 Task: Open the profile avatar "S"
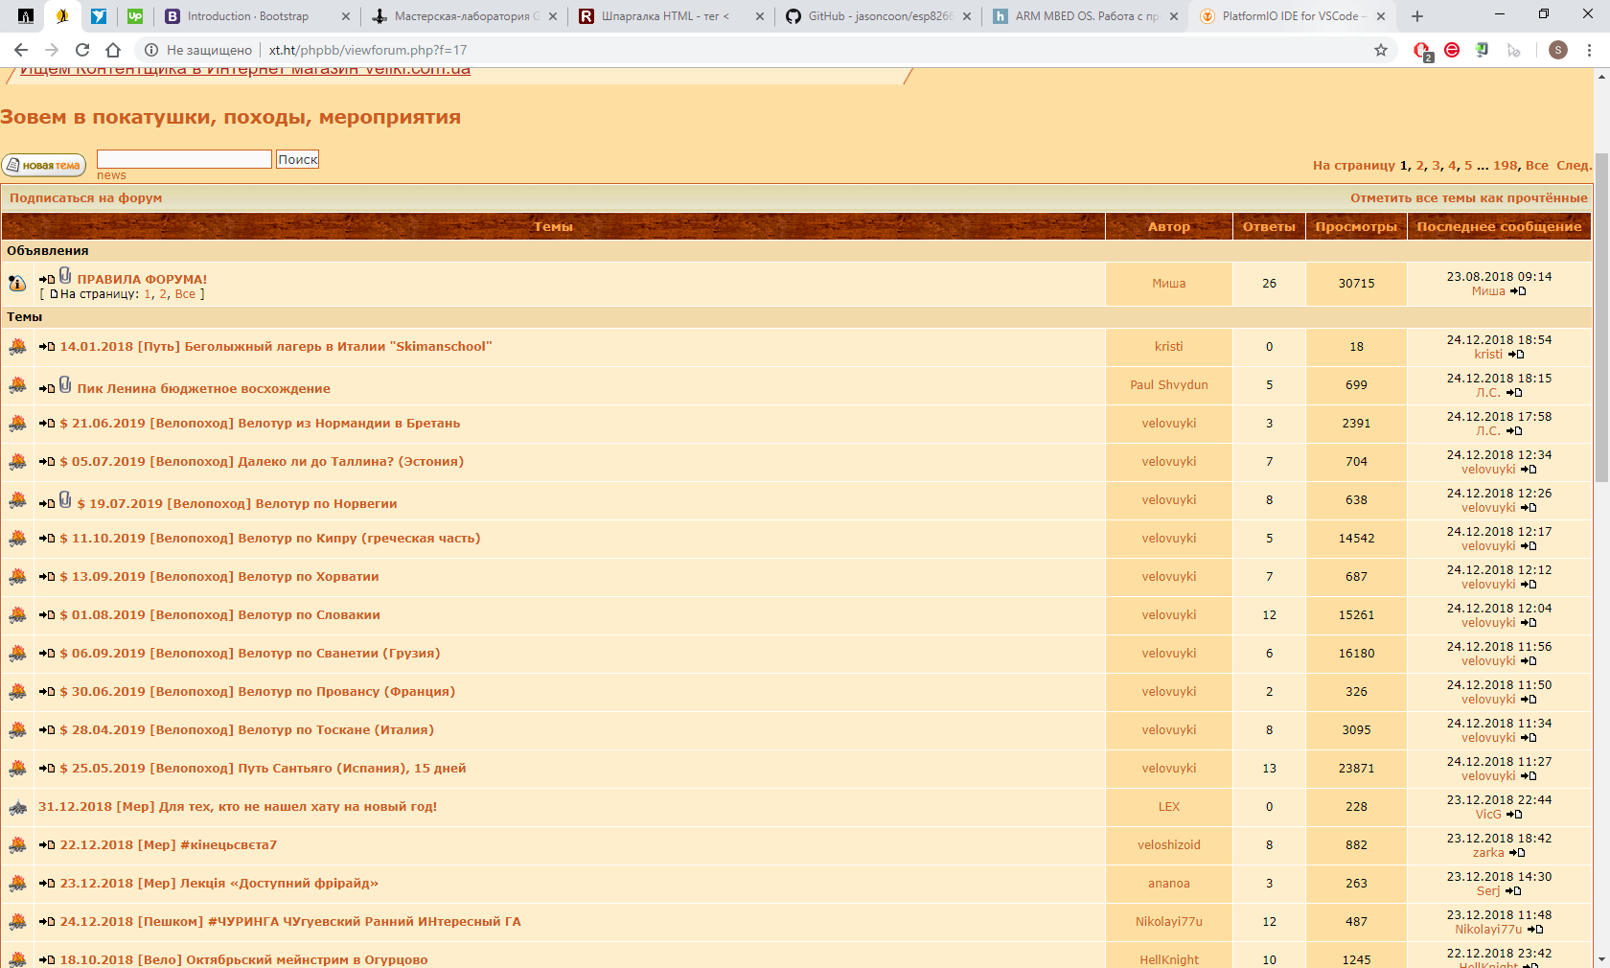pyautogui.click(x=1558, y=50)
